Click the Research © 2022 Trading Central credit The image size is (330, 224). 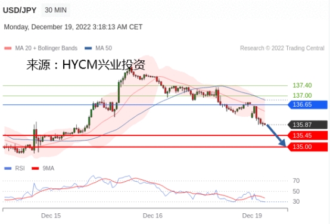coord(282,48)
